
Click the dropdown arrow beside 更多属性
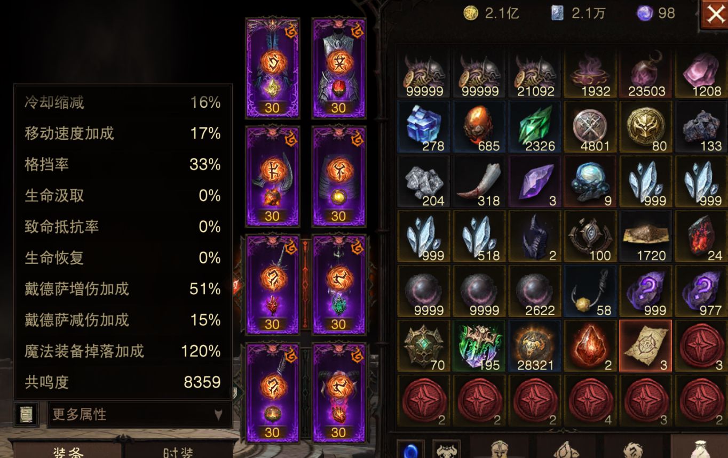pyautogui.click(x=218, y=414)
